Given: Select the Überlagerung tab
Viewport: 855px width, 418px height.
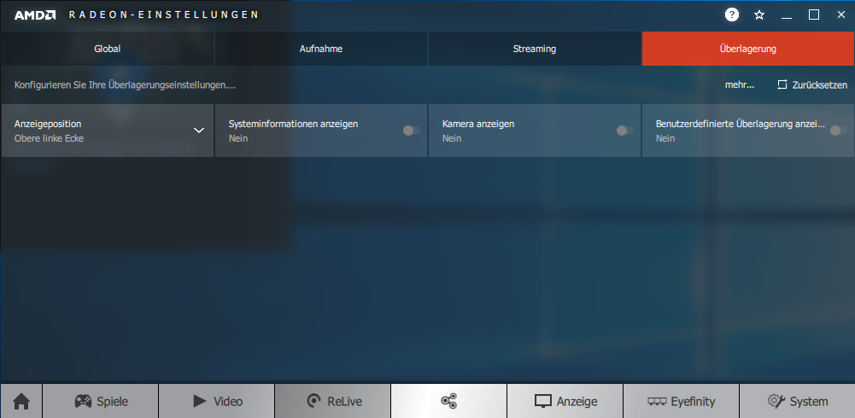Looking at the screenshot, I should click(x=748, y=49).
